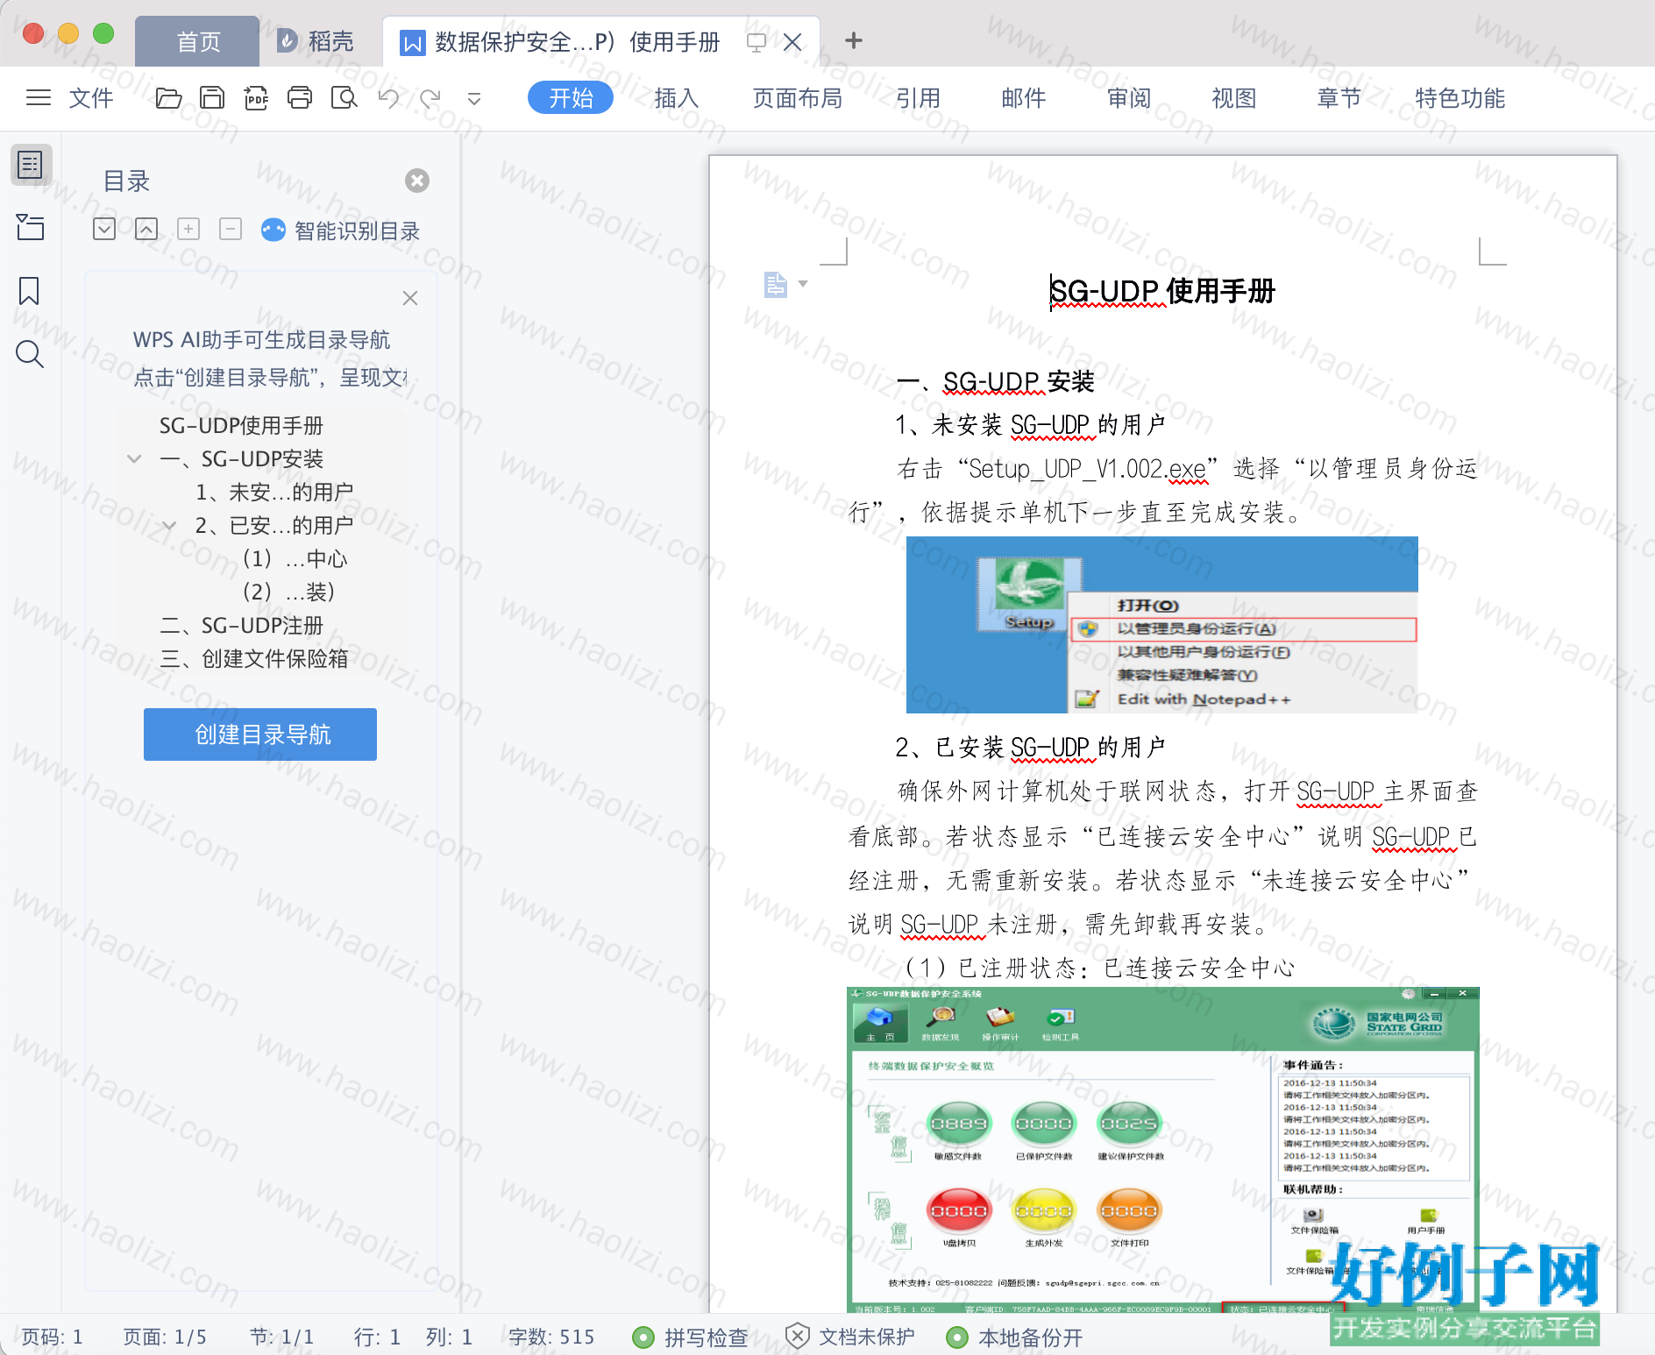Open the hamburger 文件 menu icon

pyautogui.click(x=39, y=97)
